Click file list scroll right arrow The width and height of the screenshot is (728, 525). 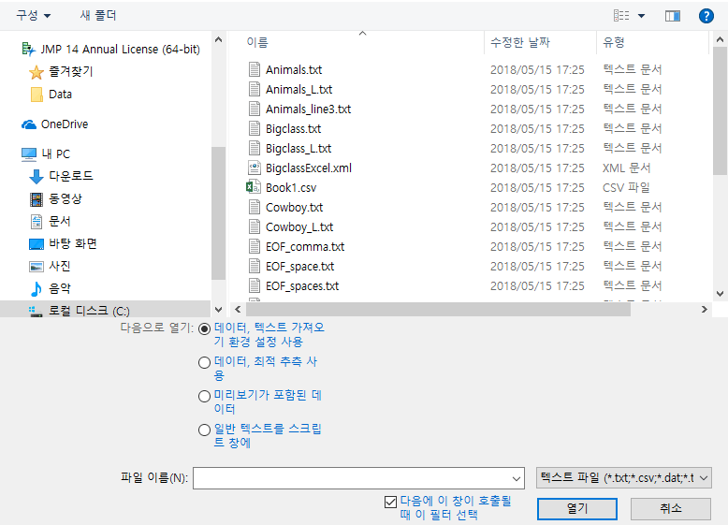[x=705, y=309]
